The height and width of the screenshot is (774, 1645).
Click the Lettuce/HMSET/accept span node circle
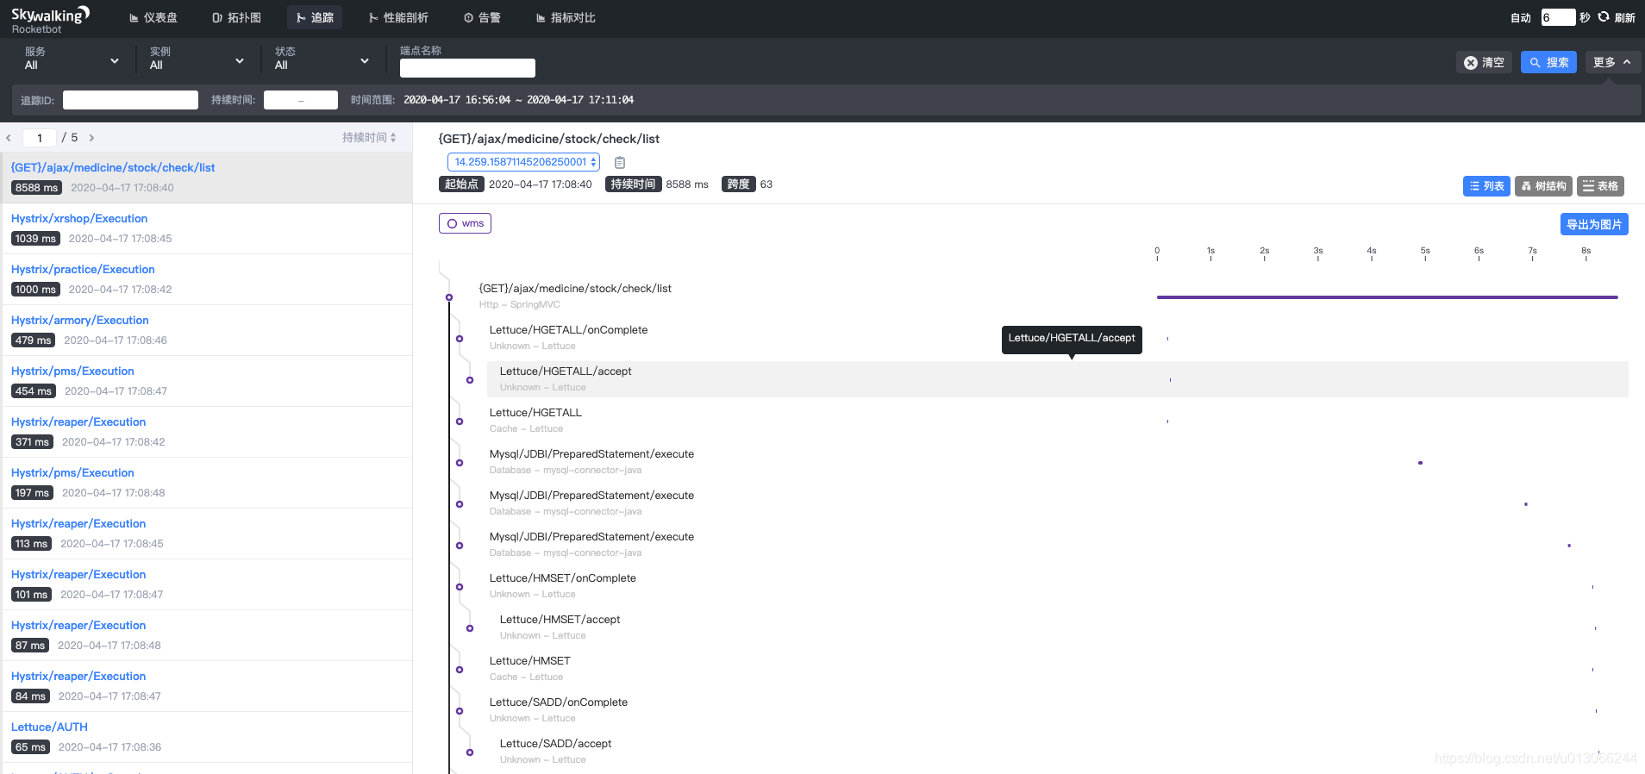[x=470, y=628]
